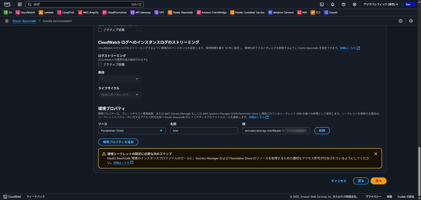
Task: Click 次へ button
Action: tap(378, 181)
